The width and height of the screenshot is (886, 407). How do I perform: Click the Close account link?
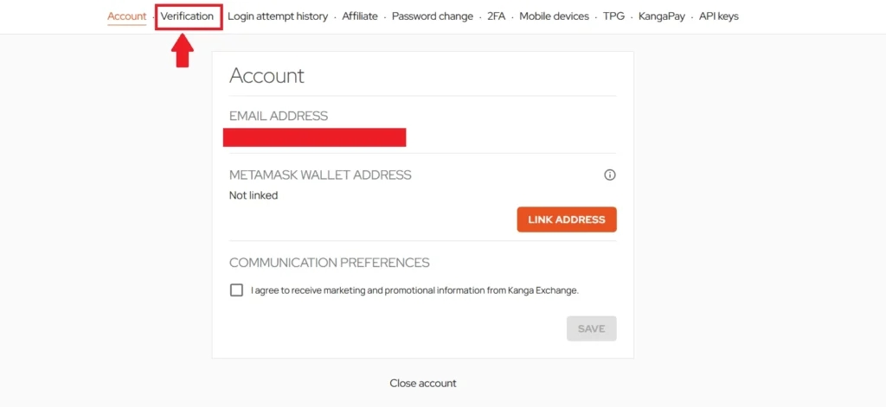click(423, 383)
